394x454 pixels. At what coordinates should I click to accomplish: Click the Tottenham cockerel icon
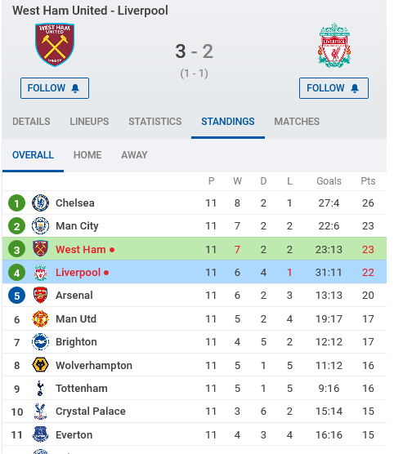[x=40, y=389]
